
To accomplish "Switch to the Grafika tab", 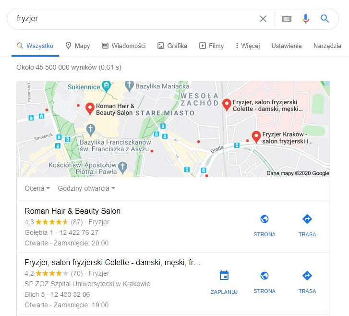I will click(172, 46).
